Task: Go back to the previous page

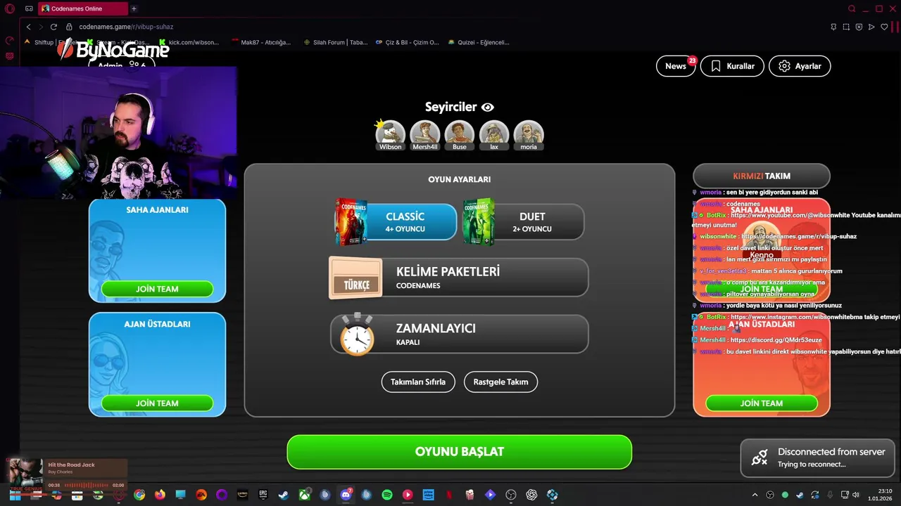Action: (x=28, y=27)
